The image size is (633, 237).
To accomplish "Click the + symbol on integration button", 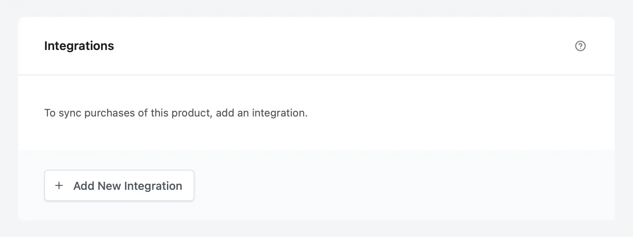I will 59,185.
